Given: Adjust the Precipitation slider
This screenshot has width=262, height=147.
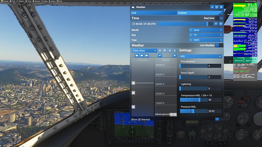Looking at the screenshot, I should pyautogui.click(x=194, y=66).
